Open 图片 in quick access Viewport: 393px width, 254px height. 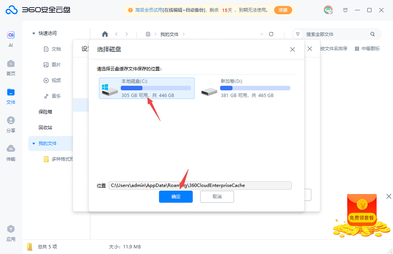53,65
